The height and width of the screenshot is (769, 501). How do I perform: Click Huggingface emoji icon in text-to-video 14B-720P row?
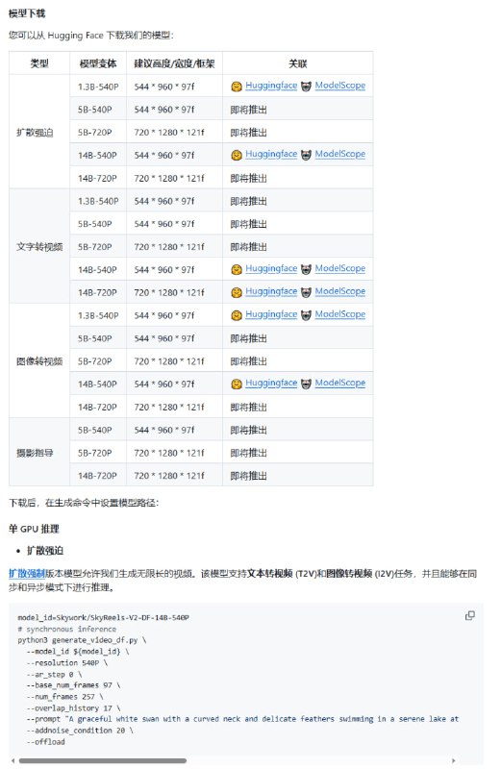237,292
